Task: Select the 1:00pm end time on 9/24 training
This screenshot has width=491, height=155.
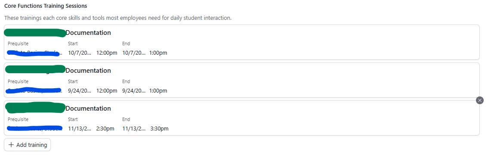Action: [x=158, y=90]
